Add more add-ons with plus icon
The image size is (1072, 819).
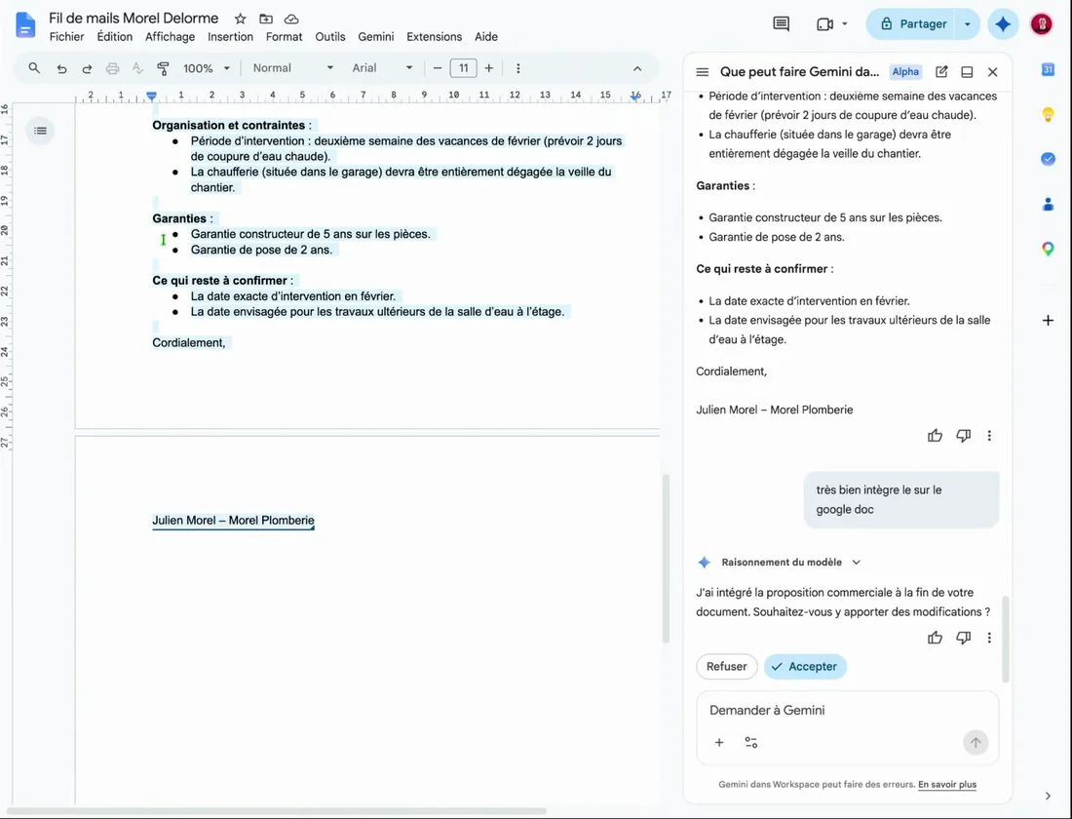coord(1048,320)
